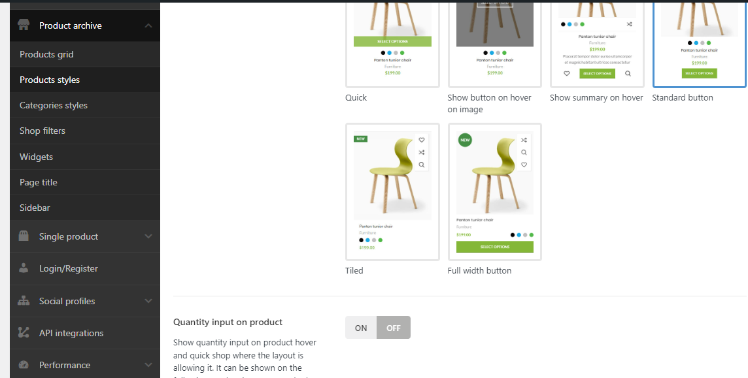Image resolution: width=748 pixels, height=378 pixels.
Task: Choose the Tiled product style thumbnail
Action: [392, 192]
